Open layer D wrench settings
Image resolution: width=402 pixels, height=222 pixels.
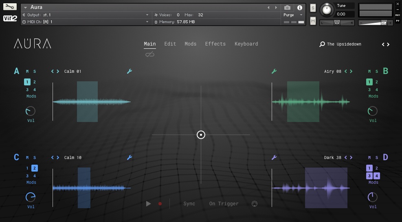274,158
